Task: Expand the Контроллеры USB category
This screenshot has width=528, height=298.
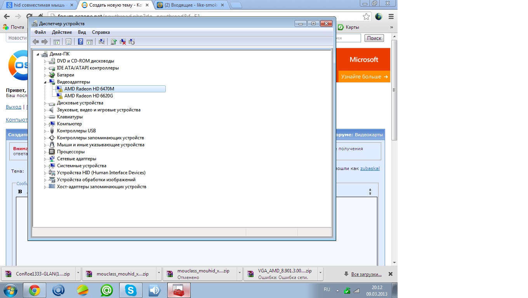Action: 45,131
